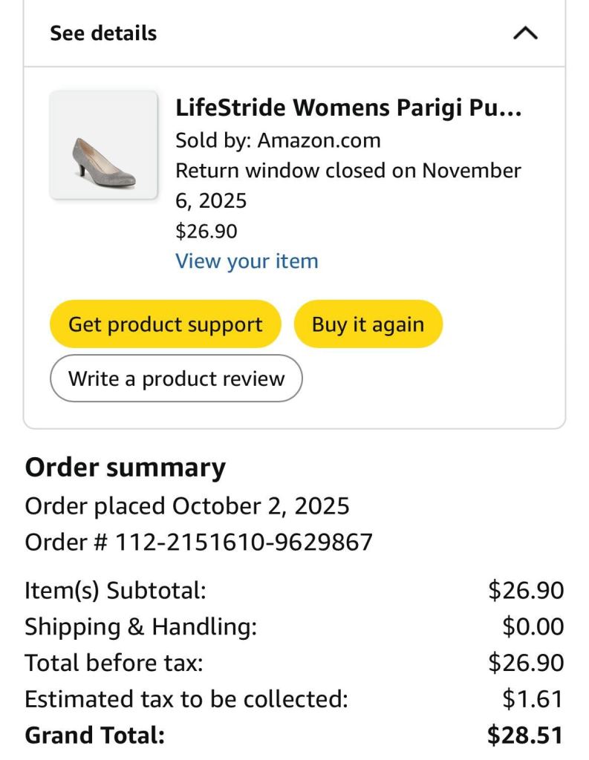This screenshot has height=760, width=589.
Task: Open LifeStride Womens Parigi product title
Action: pyautogui.click(x=348, y=108)
